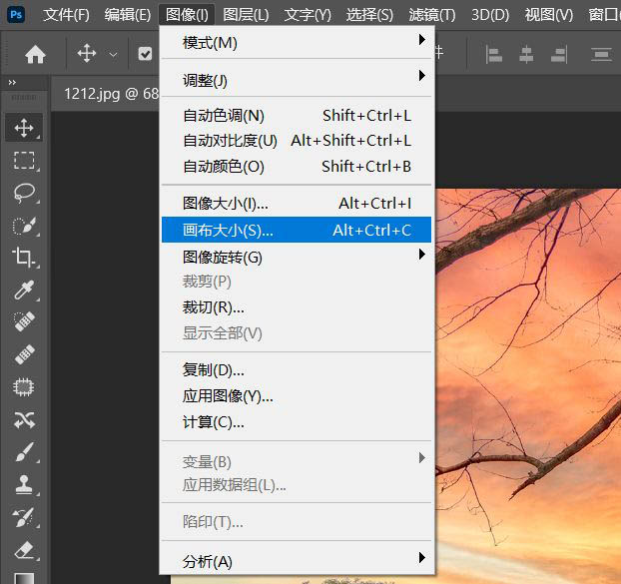Open the 图层(L) menu
621x584 pixels.
tap(246, 15)
